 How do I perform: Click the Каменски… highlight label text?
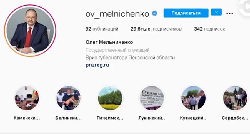pyautogui.click(x=27, y=118)
